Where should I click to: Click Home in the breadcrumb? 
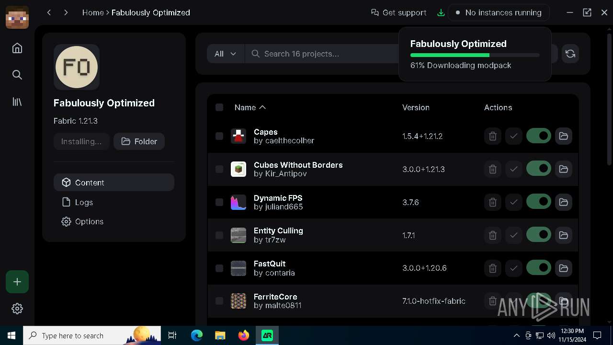[x=93, y=12]
